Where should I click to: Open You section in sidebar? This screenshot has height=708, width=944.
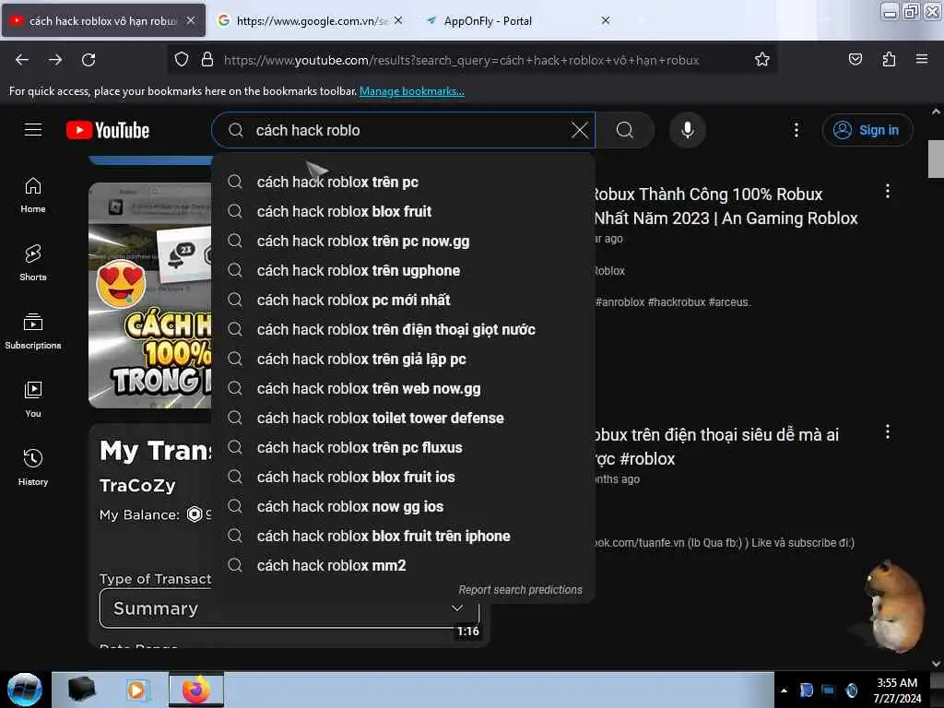(x=33, y=399)
